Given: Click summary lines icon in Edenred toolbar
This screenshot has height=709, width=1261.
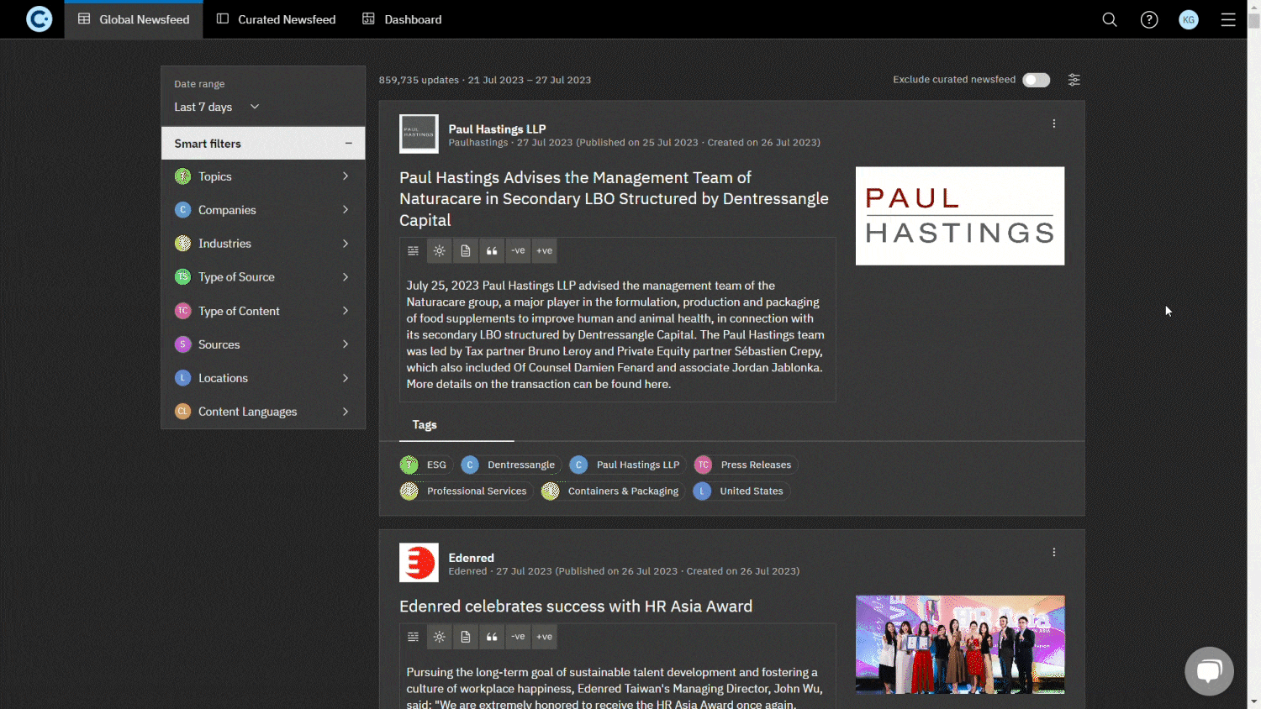Looking at the screenshot, I should 413,637.
